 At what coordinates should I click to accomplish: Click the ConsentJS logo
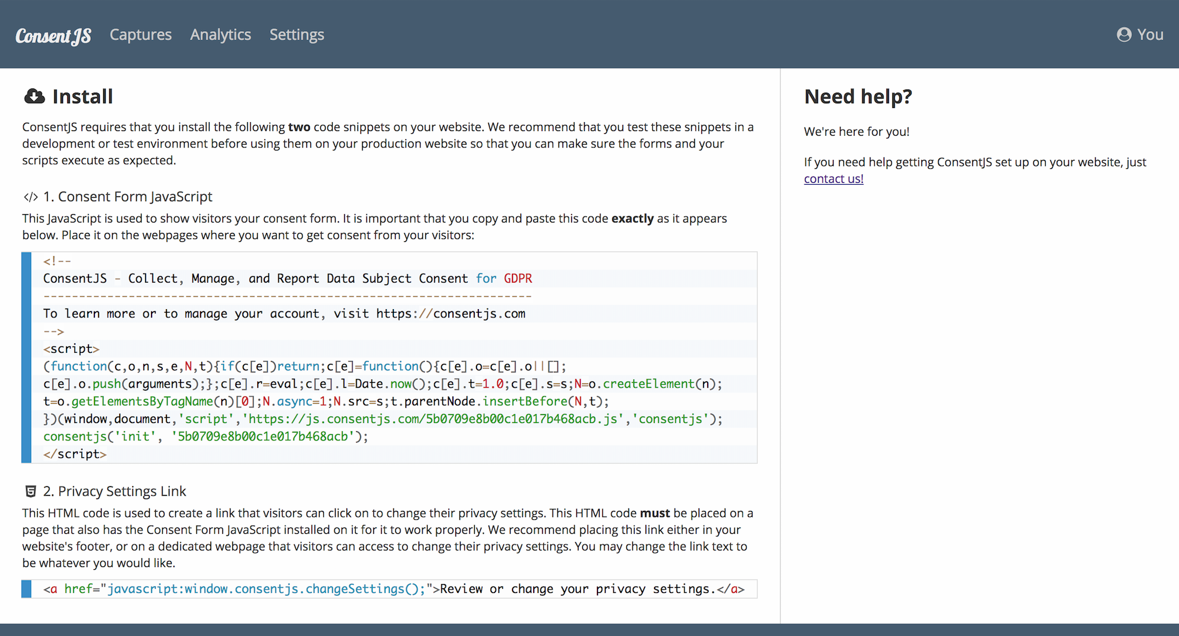point(53,36)
